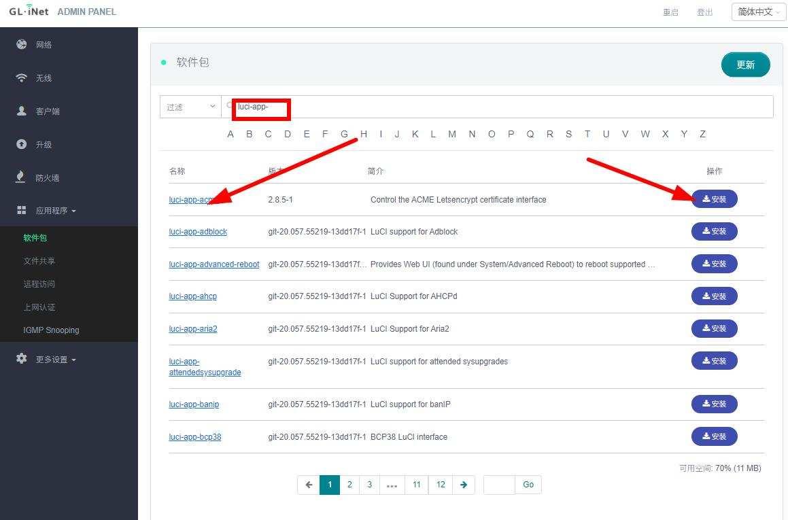
Task: Click the Go page jump button
Action: click(x=528, y=485)
